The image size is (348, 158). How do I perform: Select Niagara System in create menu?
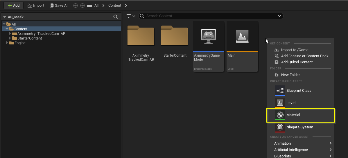299,127
